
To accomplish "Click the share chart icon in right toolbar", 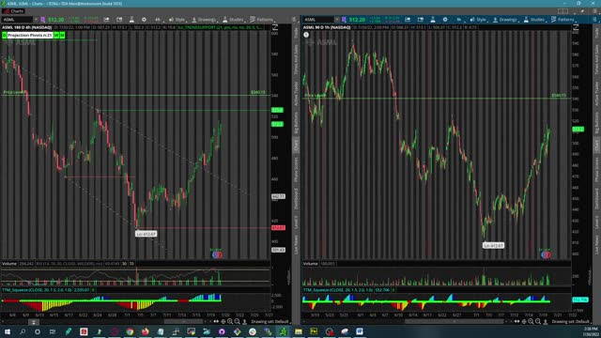I will point(408,20).
